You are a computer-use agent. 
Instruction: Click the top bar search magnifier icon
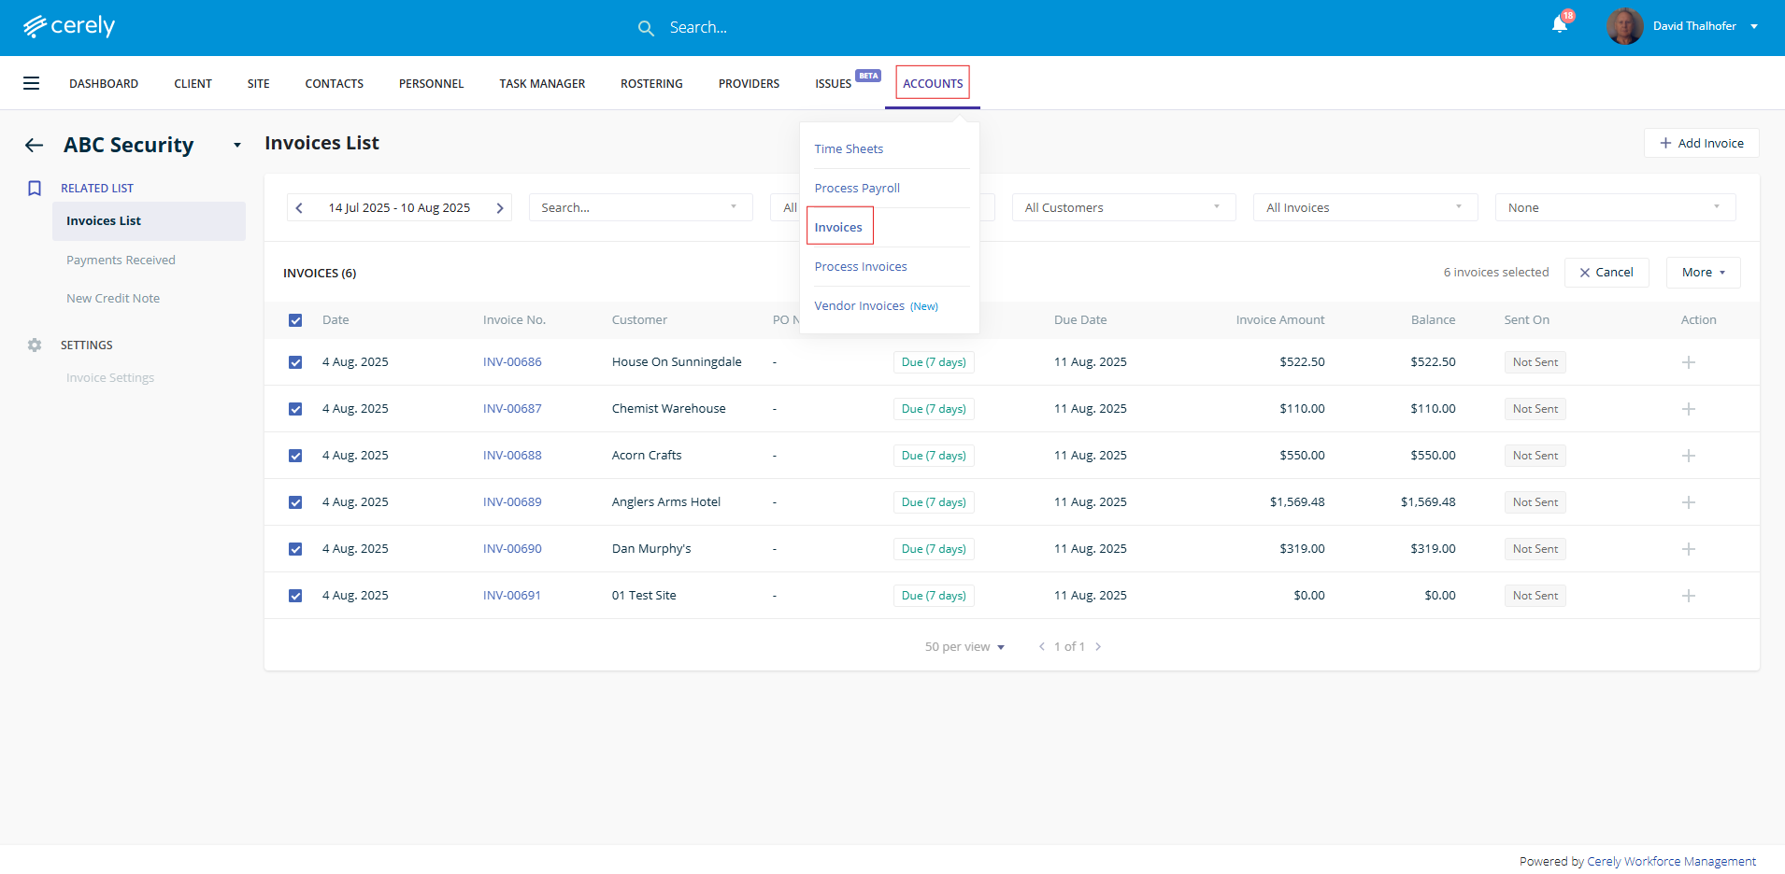click(x=646, y=28)
